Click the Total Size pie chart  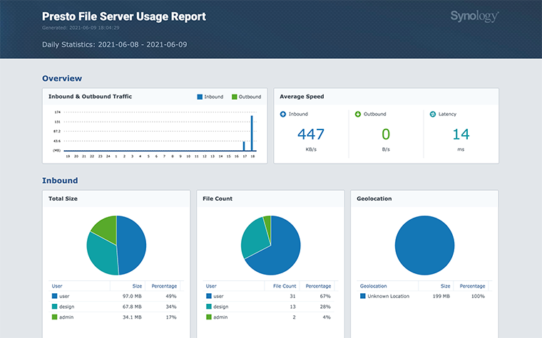[116, 245]
